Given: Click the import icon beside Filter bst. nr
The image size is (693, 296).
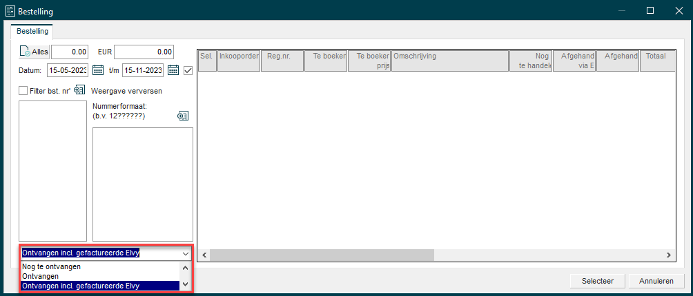Looking at the screenshot, I should (x=79, y=90).
